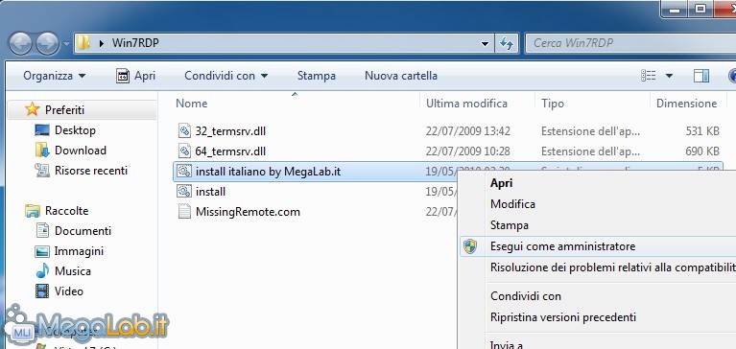Click the Documenti page icon
This screenshot has height=349, width=736.
[42, 230]
